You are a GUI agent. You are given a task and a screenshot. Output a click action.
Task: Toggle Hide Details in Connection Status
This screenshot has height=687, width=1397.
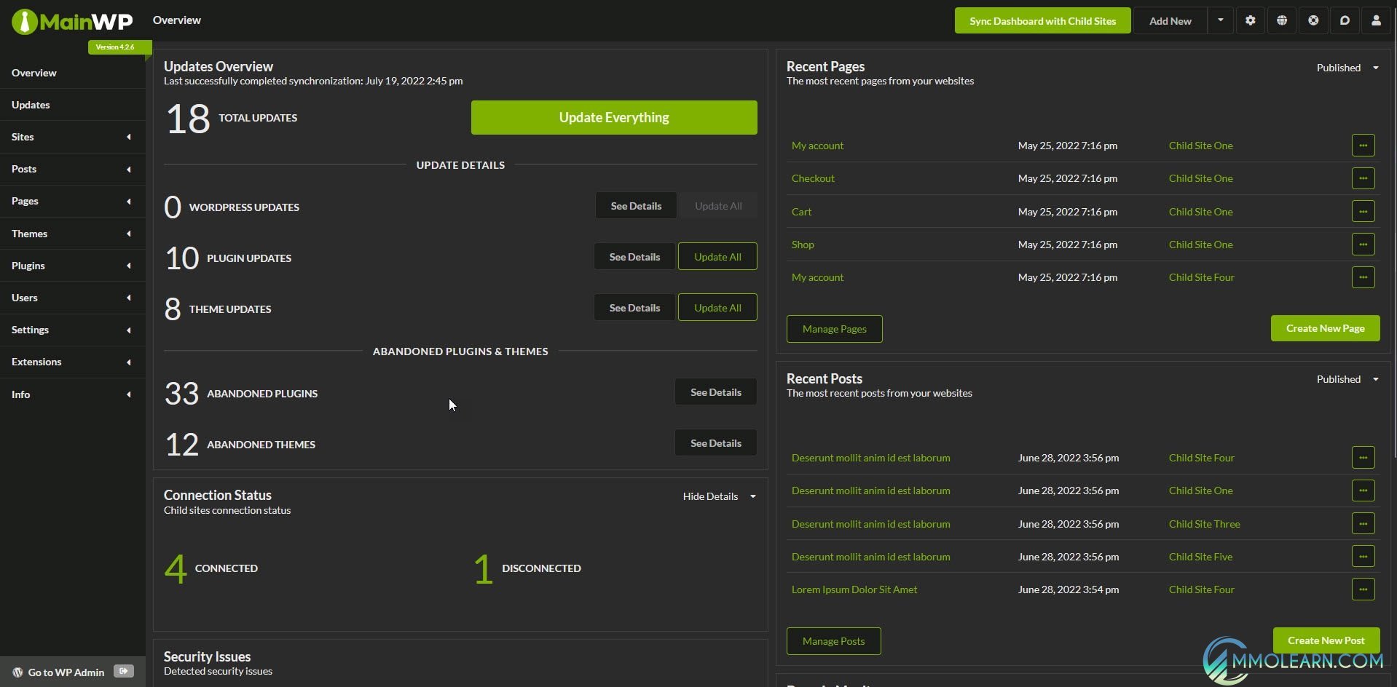tap(720, 496)
